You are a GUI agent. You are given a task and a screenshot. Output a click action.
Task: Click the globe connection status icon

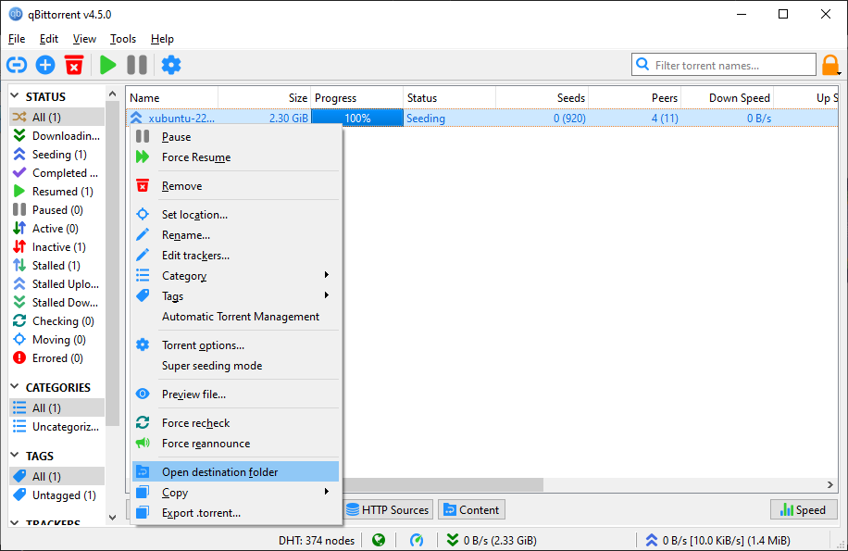click(379, 540)
